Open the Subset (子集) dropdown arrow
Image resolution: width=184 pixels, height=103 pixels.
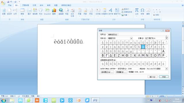166,38
